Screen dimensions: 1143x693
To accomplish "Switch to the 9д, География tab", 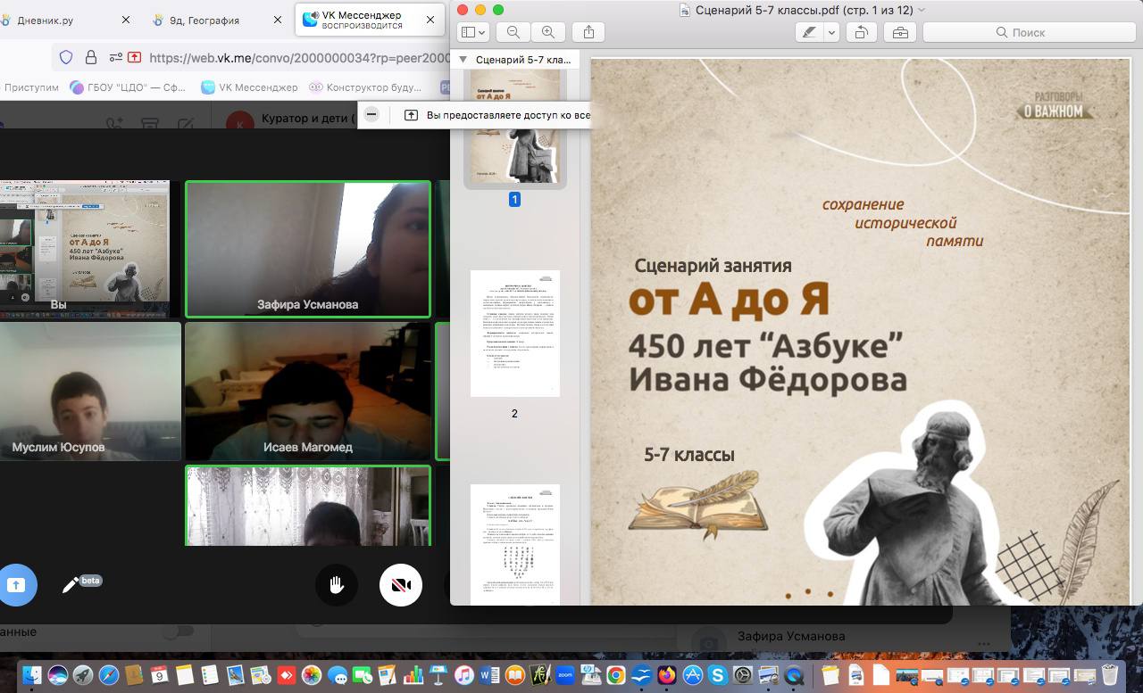I will click(x=204, y=21).
